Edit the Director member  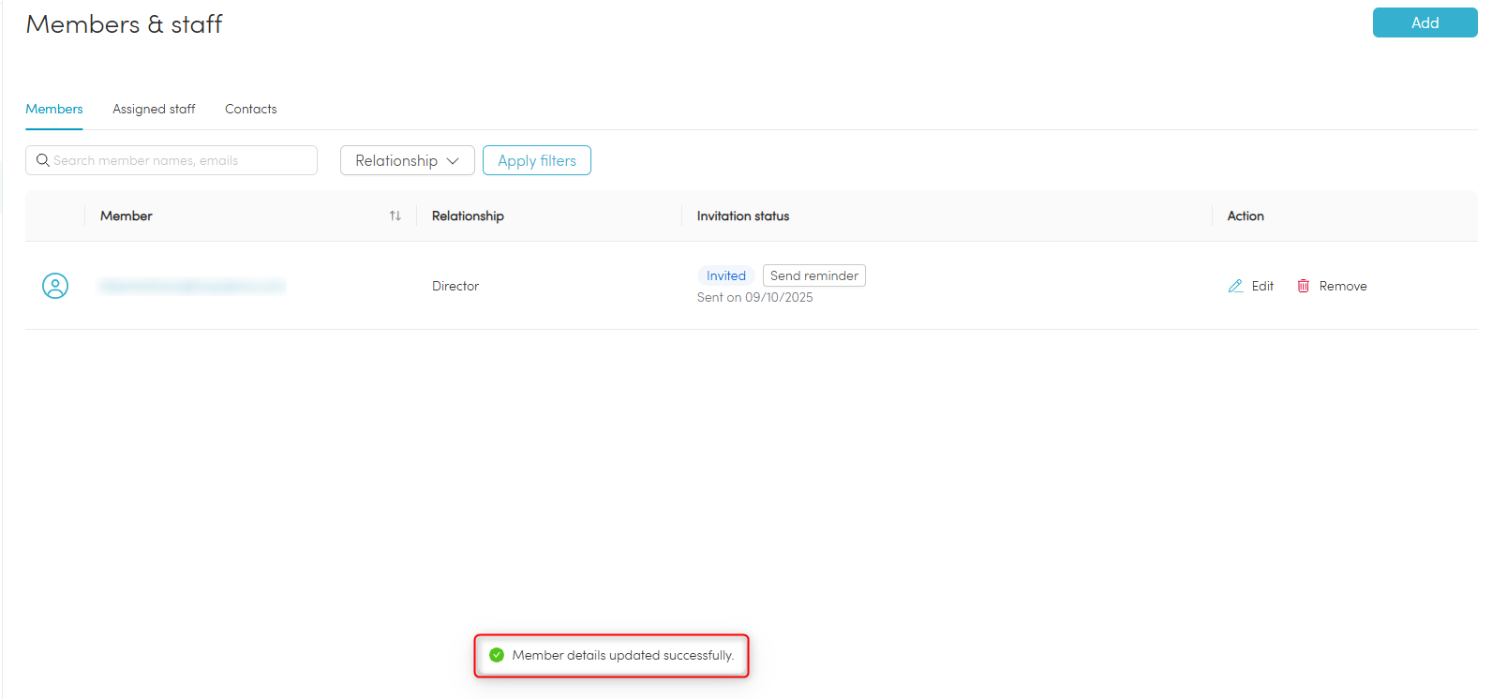point(1251,286)
